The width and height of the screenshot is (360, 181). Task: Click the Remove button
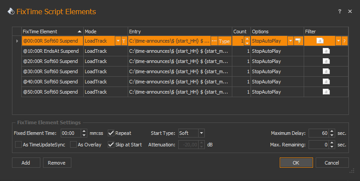point(57,163)
